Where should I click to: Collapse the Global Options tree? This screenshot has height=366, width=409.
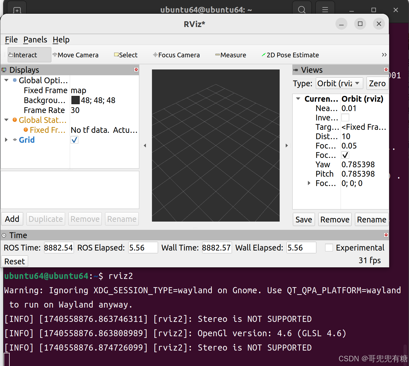tap(6, 80)
